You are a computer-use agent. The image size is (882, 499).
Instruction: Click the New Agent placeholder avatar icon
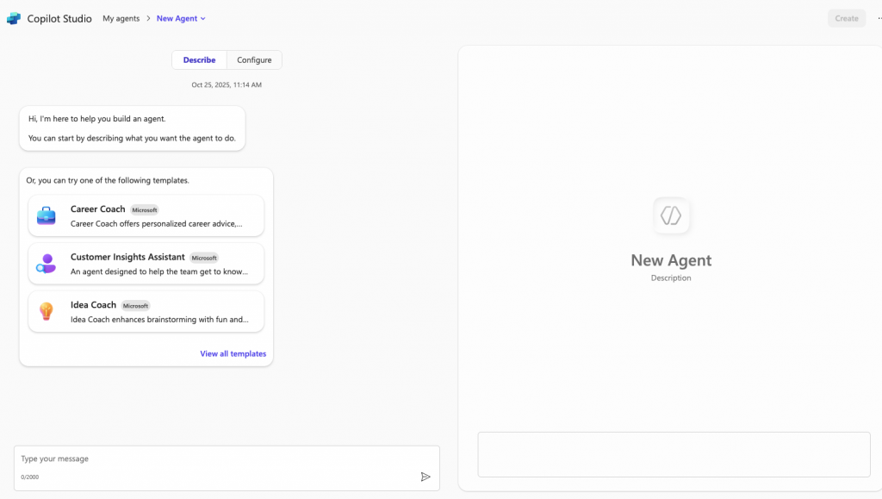671,215
